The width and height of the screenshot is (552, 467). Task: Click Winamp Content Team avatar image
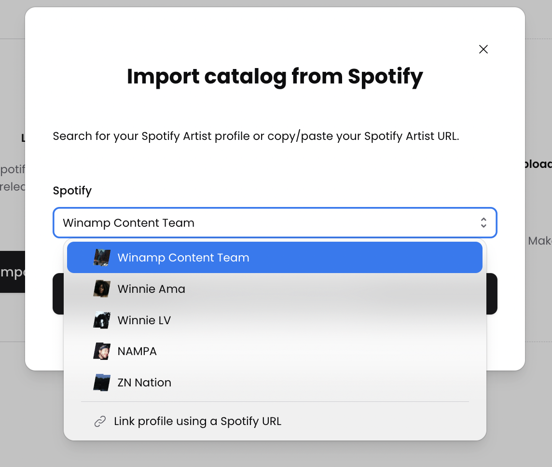coord(102,258)
